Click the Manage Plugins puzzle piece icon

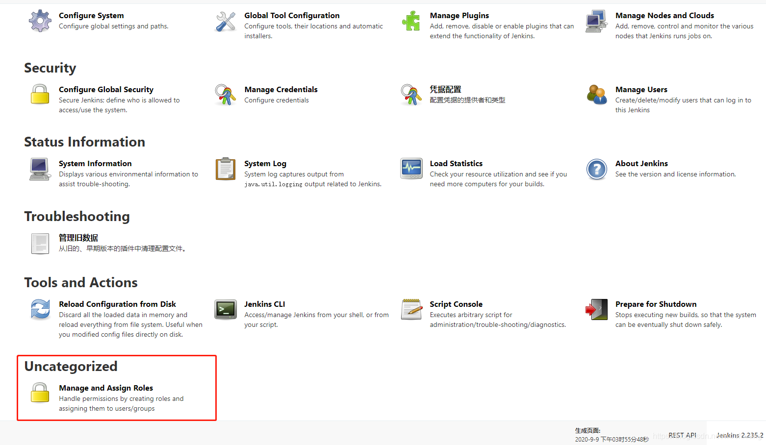pos(411,21)
